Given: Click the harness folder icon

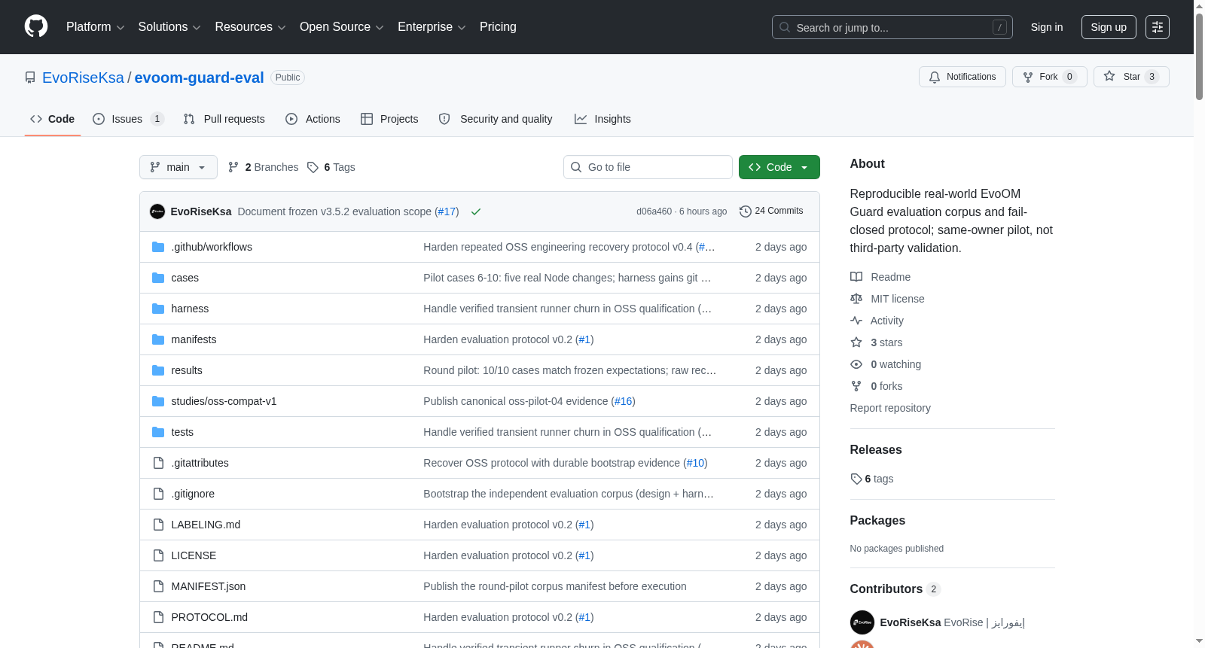Looking at the screenshot, I should pyautogui.click(x=158, y=309).
